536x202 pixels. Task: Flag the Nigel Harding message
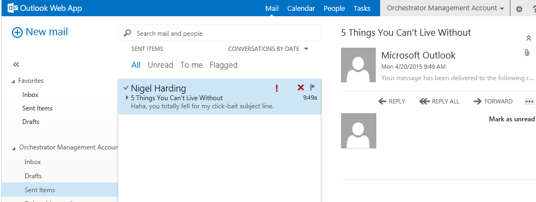[312, 88]
